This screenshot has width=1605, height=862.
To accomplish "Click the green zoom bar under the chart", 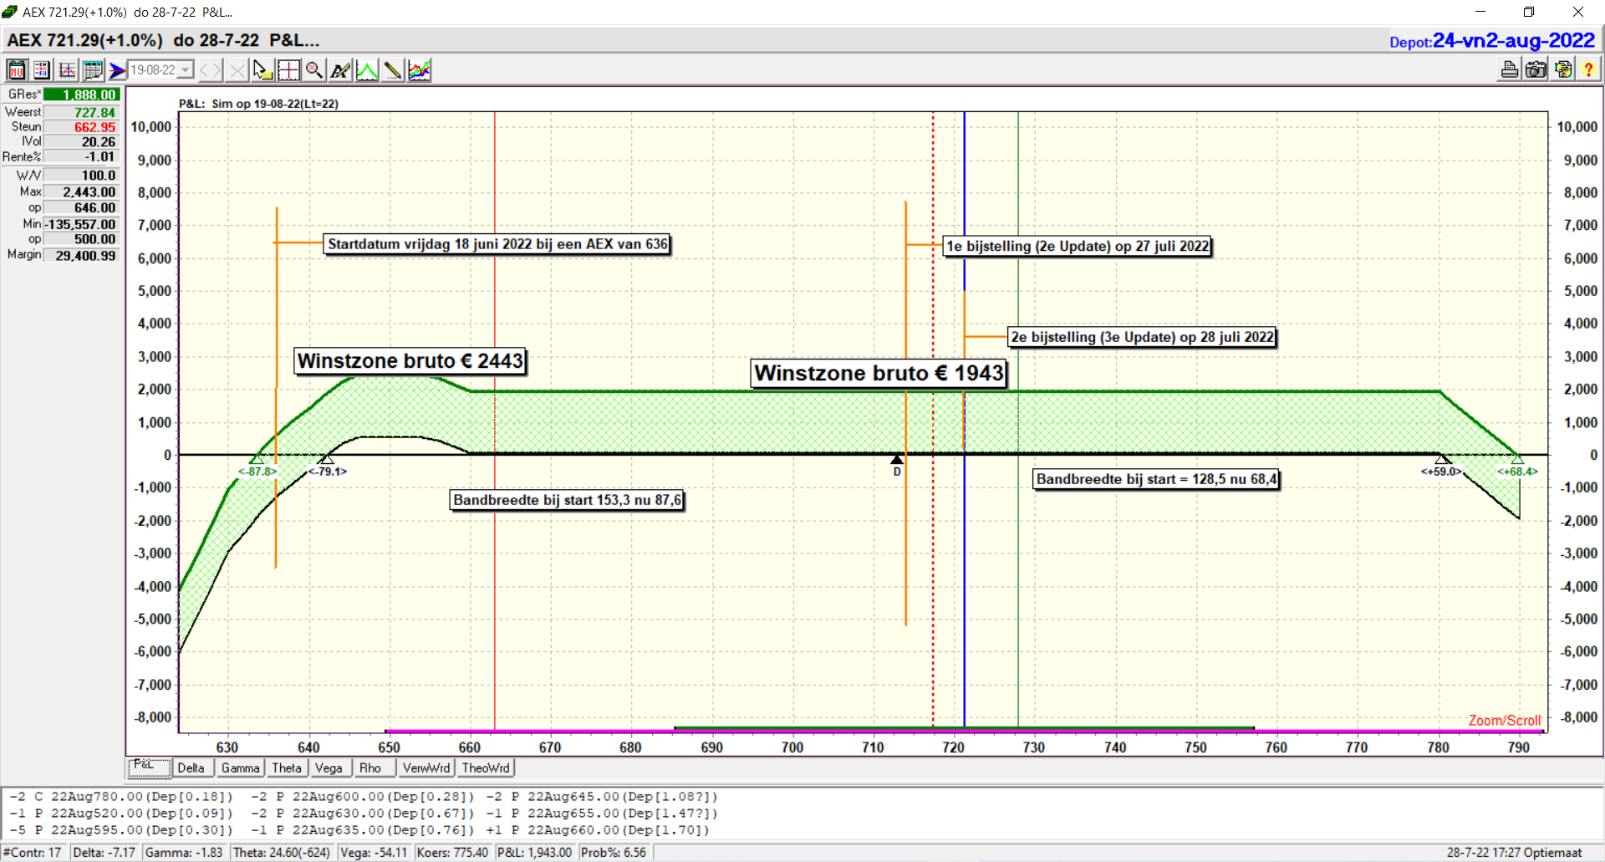I will point(964,728).
